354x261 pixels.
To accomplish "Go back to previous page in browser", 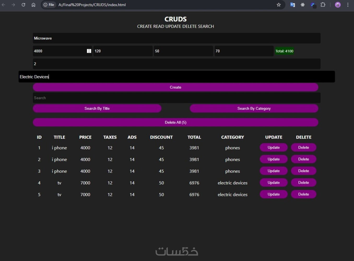I will [3, 5].
